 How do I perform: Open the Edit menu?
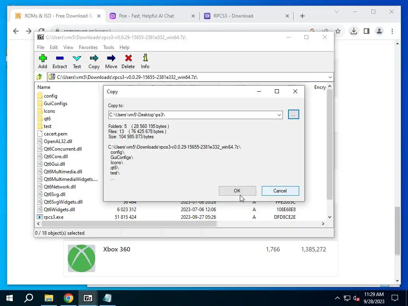[54, 47]
